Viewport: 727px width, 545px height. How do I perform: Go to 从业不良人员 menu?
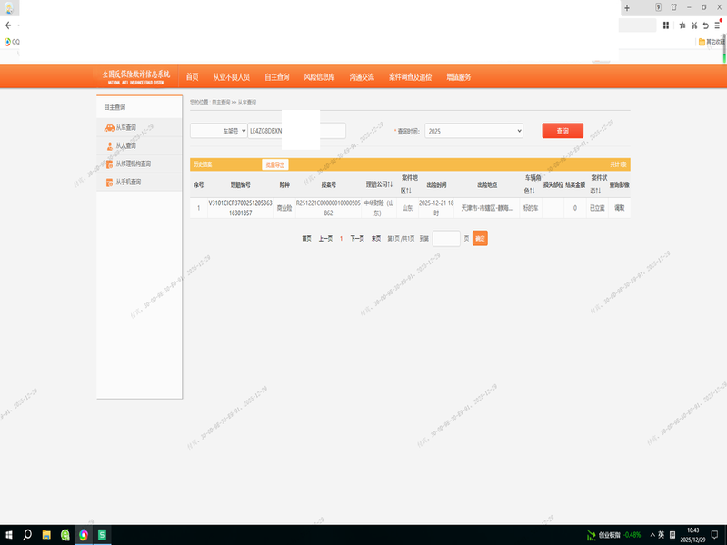(231, 77)
